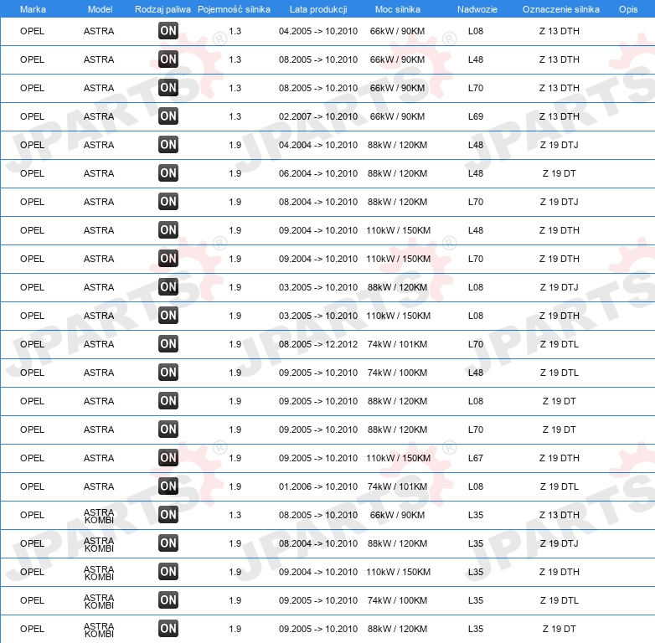Select the date 06.2004 -> 10.2010

point(318,173)
